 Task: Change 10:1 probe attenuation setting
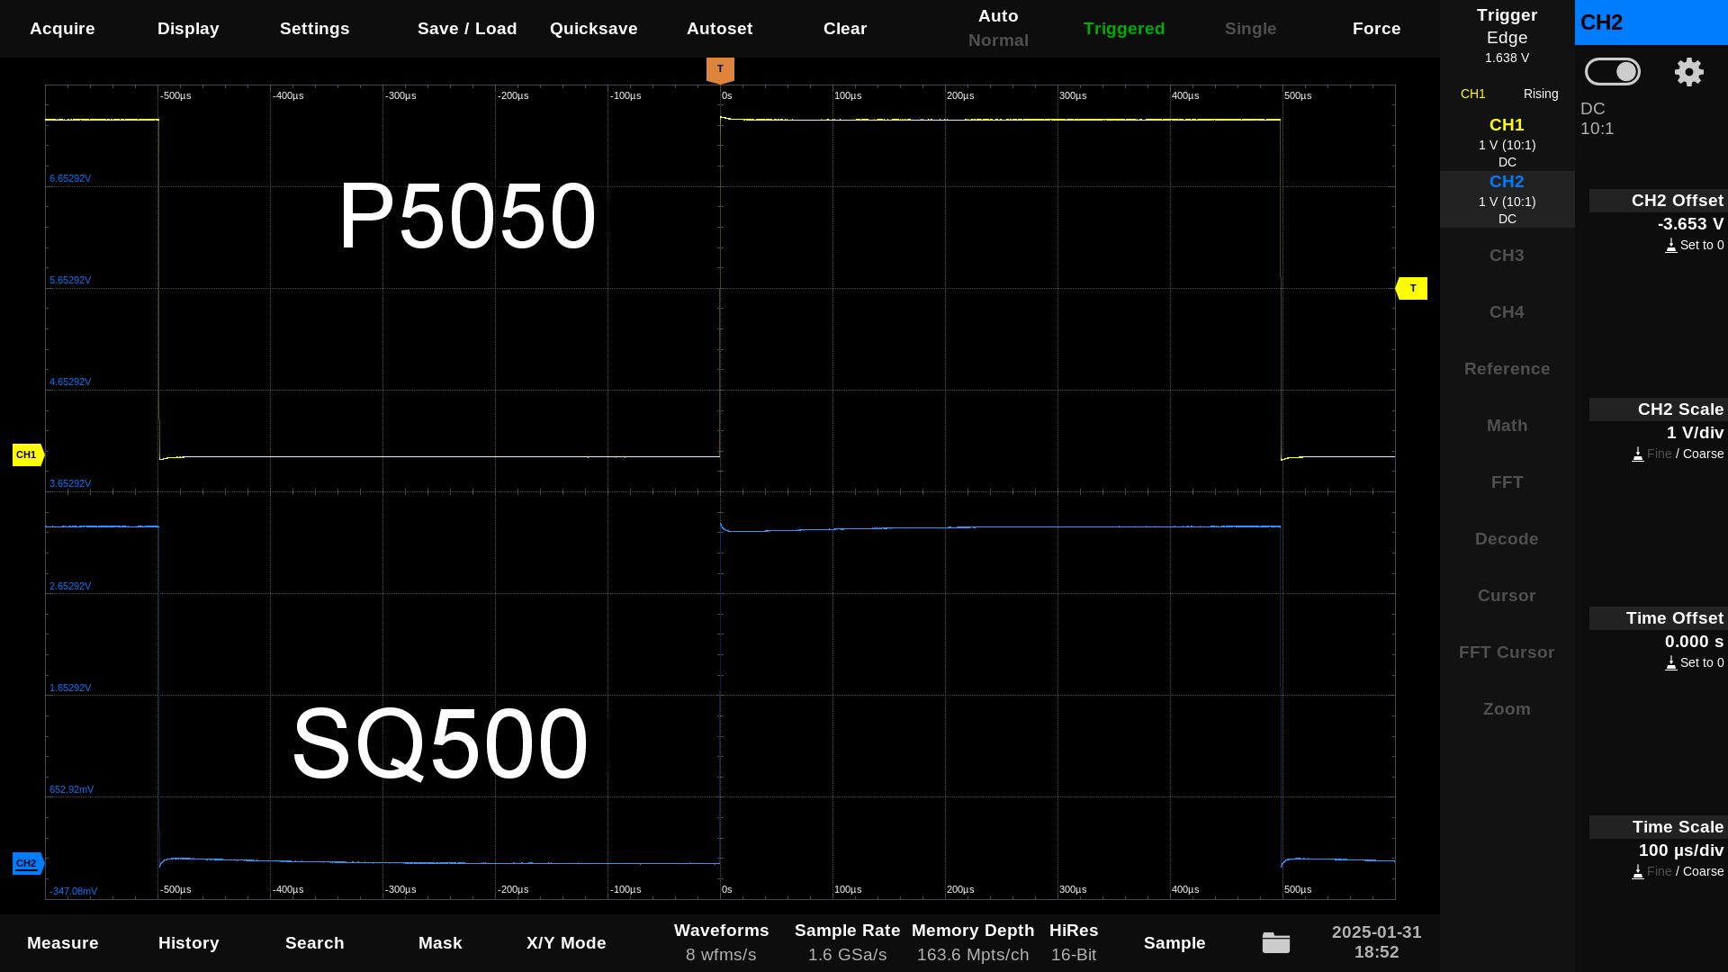[x=1597, y=129]
